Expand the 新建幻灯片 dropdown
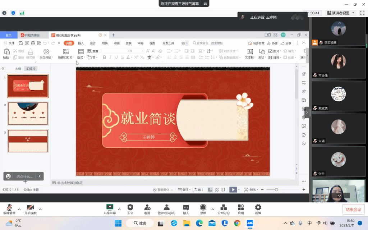 (74, 57)
